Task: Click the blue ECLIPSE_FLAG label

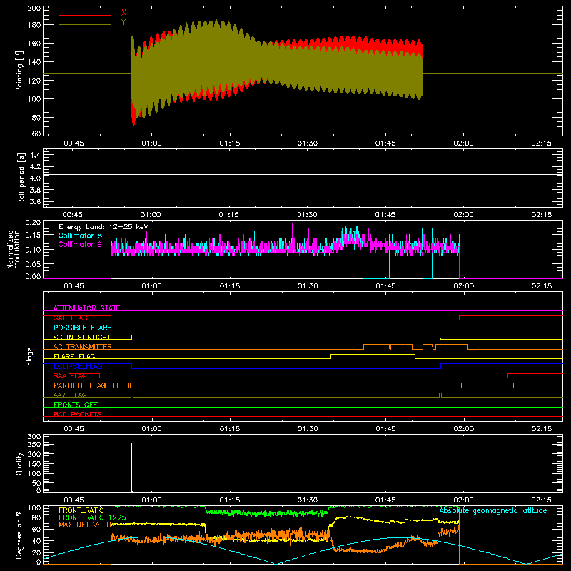Action: (x=78, y=366)
